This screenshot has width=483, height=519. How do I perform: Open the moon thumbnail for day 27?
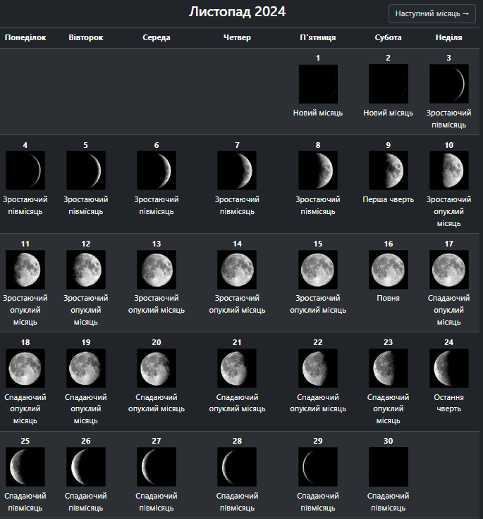click(x=157, y=467)
